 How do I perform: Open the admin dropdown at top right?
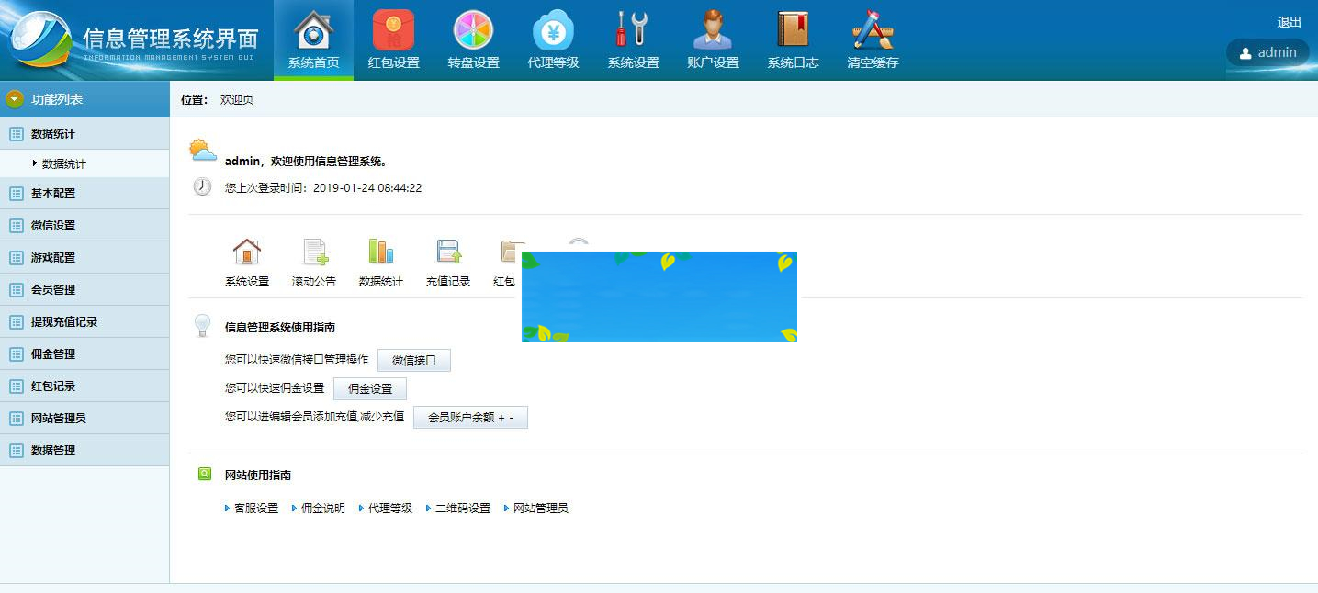pyautogui.click(x=1267, y=52)
